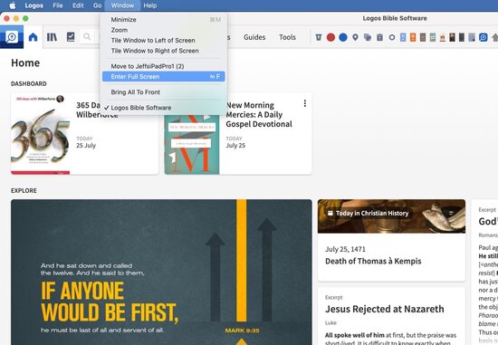Open the Library books icon
Image resolution: width=498 pixels, height=345 pixels.
(x=52, y=37)
